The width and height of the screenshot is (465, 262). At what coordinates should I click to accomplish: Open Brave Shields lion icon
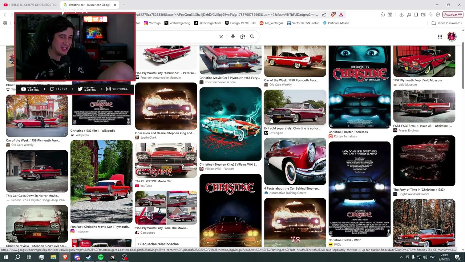click(333, 15)
